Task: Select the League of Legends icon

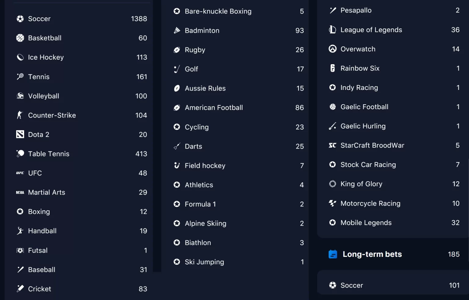Action: (x=333, y=30)
